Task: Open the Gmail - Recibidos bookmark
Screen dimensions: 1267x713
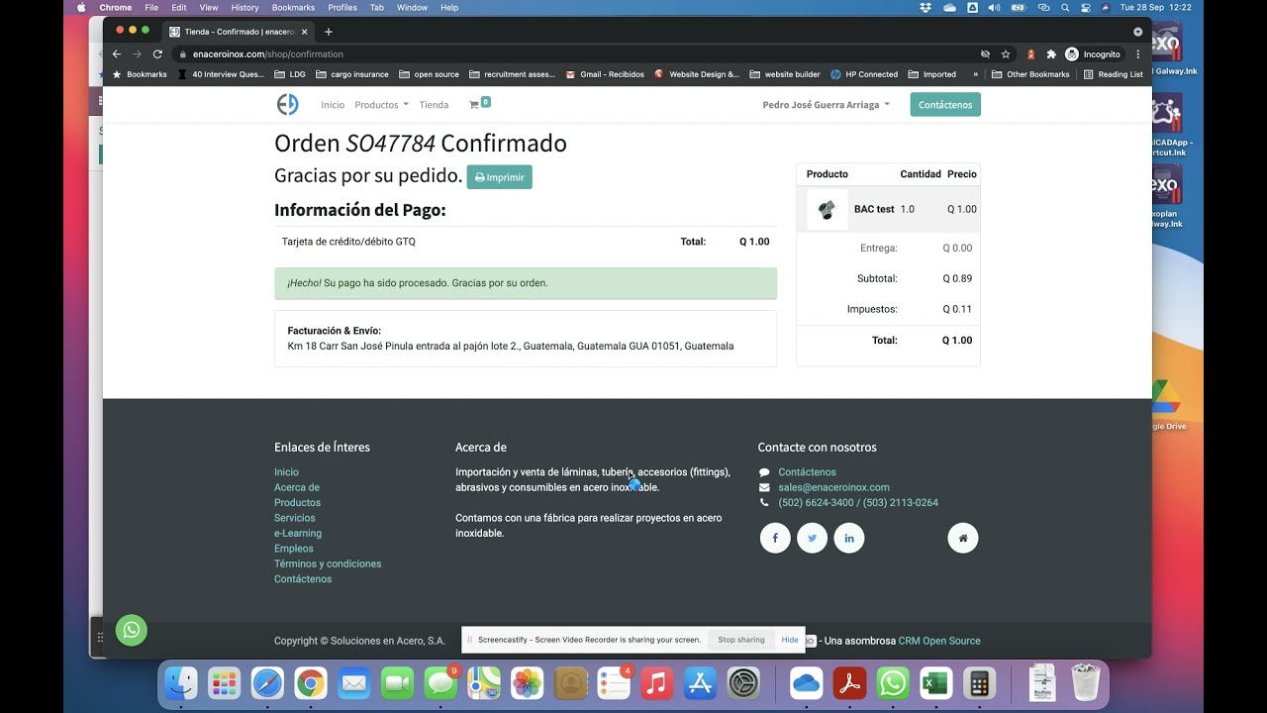Action: pos(604,74)
